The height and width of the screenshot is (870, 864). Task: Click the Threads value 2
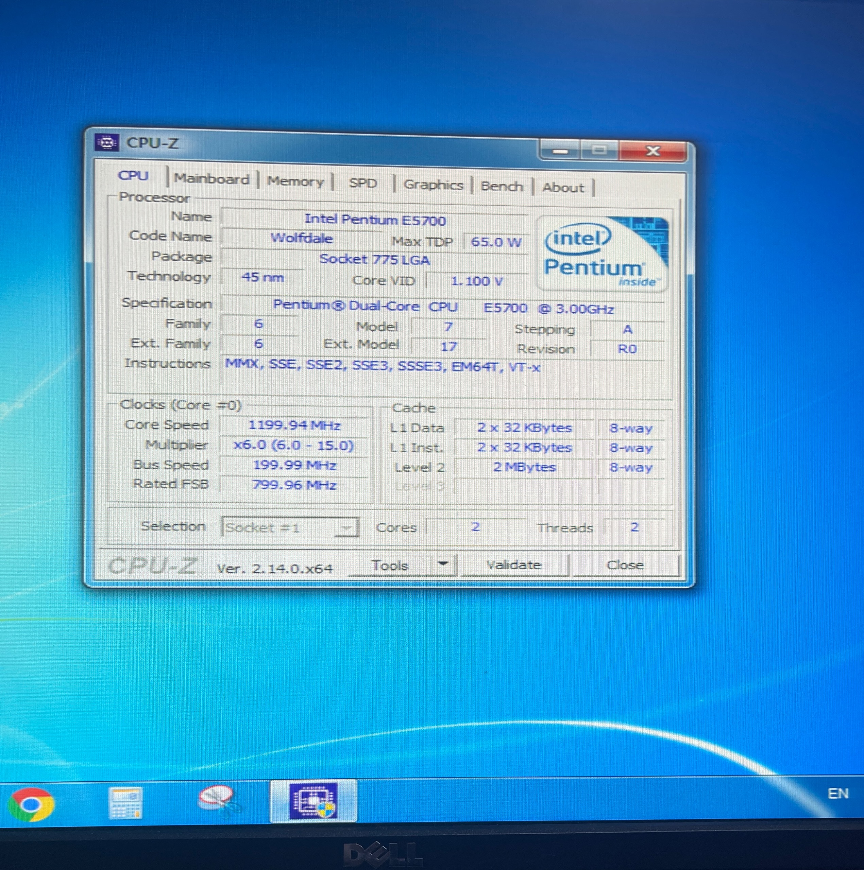pos(634,527)
